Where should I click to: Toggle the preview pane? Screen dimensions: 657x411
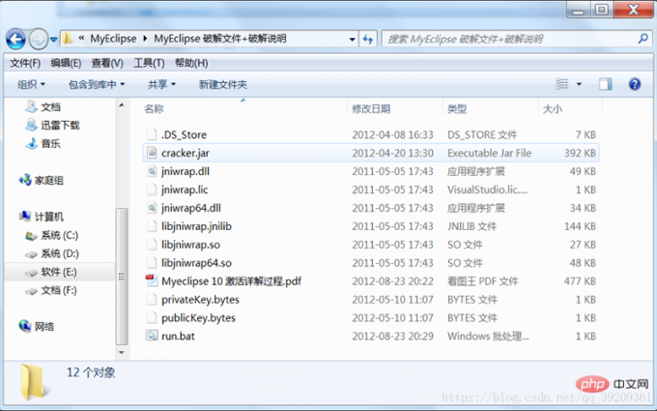606,84
